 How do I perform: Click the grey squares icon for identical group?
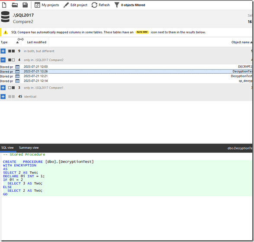pyautogui.click(x=12, y=97)
